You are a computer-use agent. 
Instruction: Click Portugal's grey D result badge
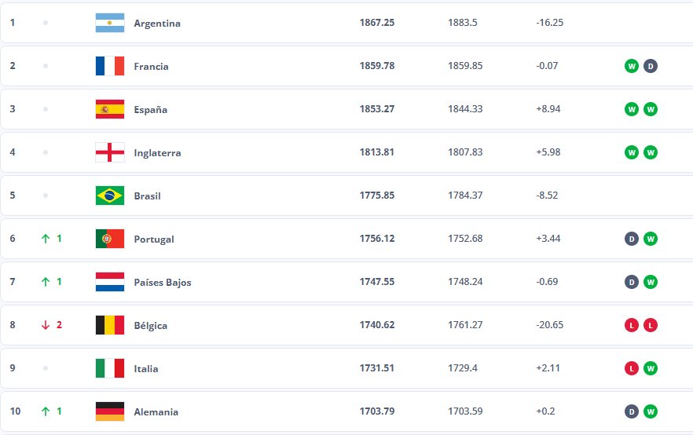click(632, 239)
